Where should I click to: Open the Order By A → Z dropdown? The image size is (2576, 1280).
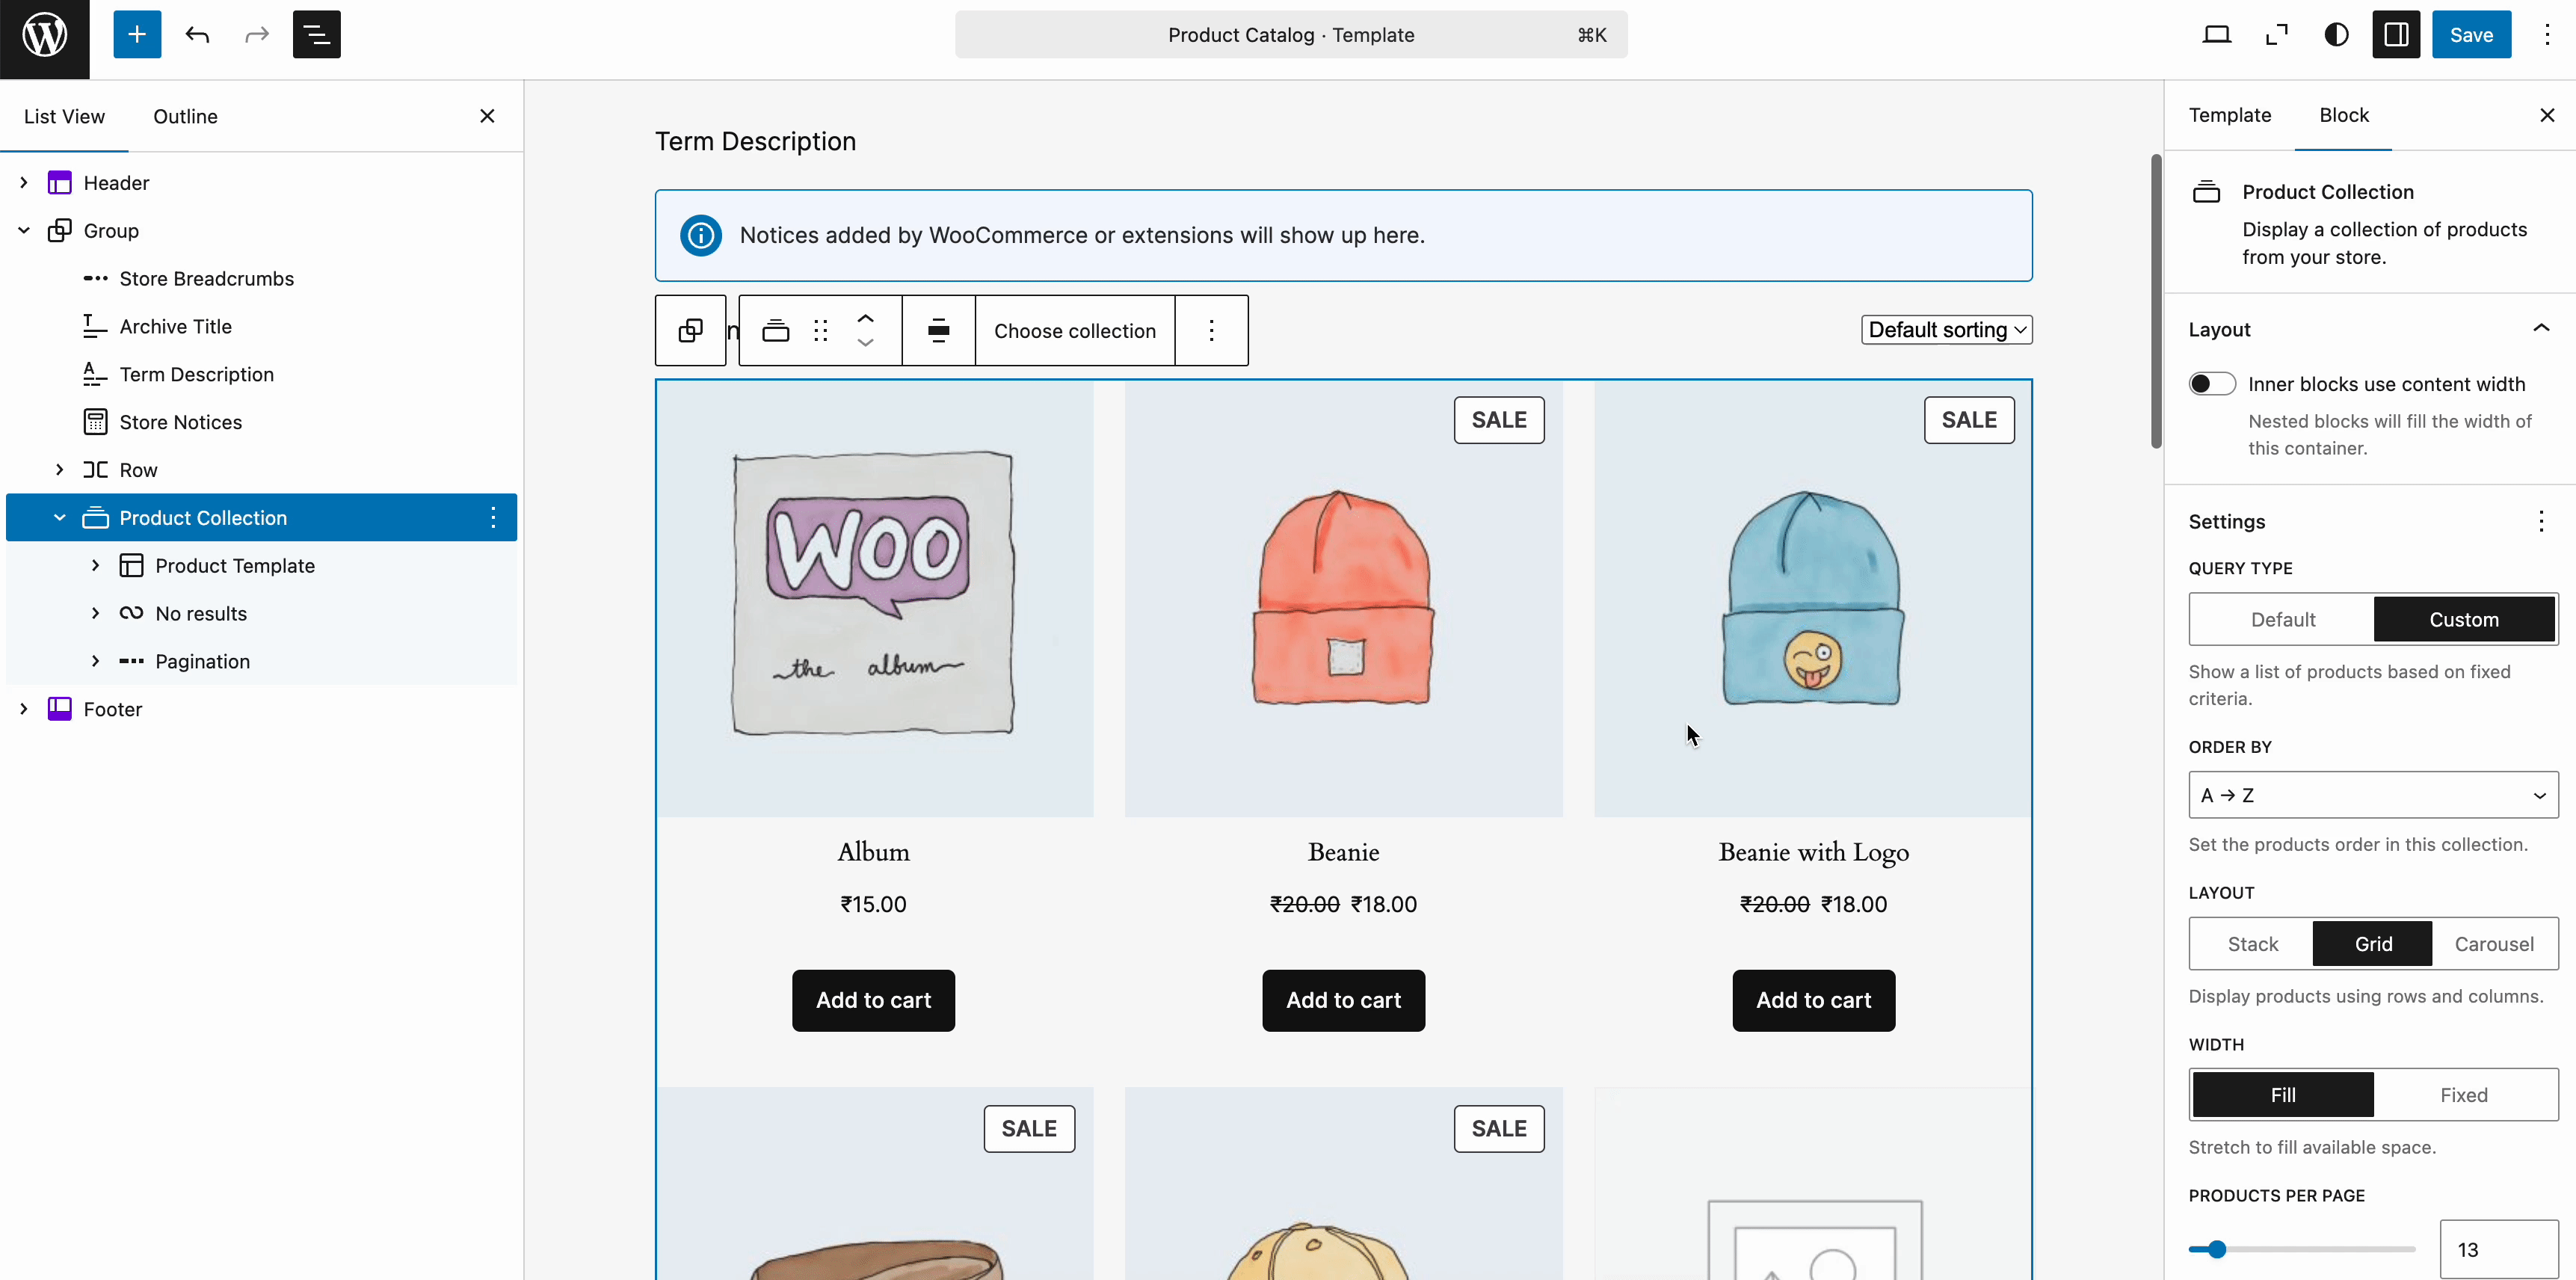[x=2373, y=795]
